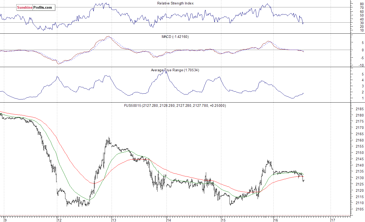
Task: Select the FUS50015 price chart title
Action: [x=175, y=105]
